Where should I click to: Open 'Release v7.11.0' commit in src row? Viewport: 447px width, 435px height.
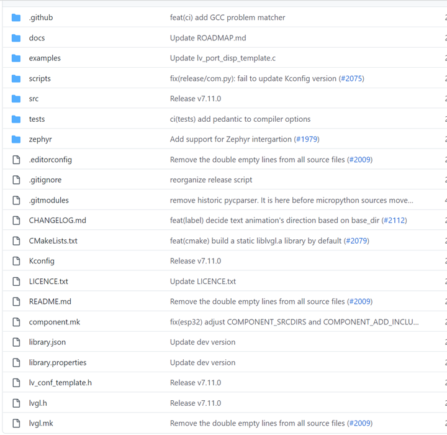(x=196, y=99)
